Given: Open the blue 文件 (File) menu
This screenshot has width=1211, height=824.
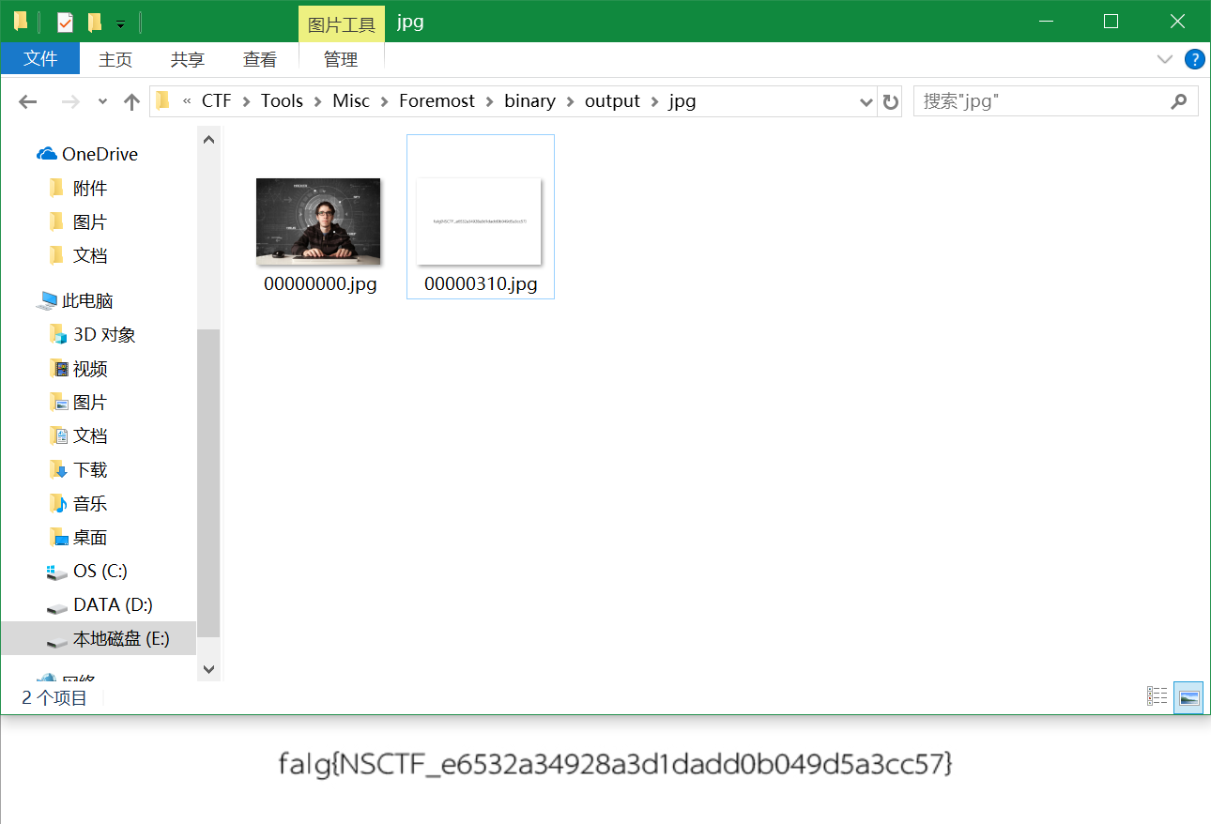Looking at the screenshot, I should (40, 58).
